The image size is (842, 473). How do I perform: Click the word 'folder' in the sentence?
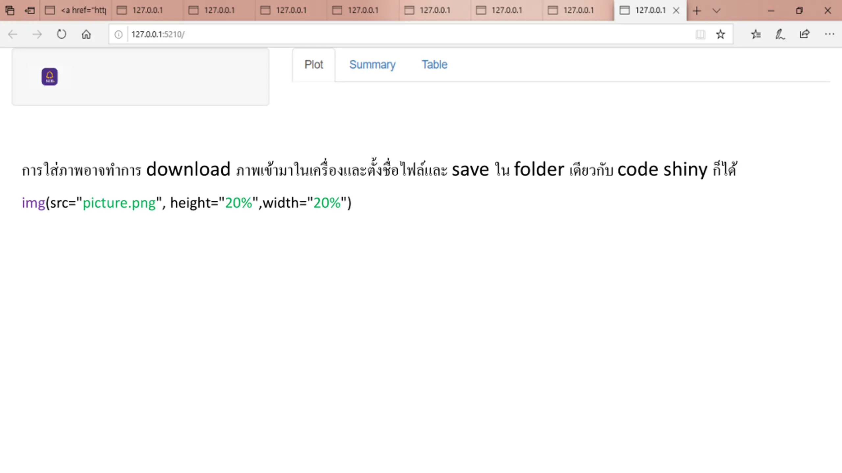tap(539, 169)
